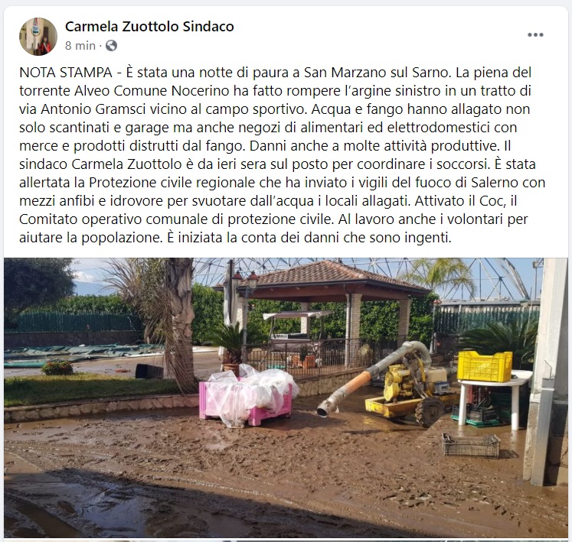The width and height of the screenshot is (572, 542).
Task: Open Carmela Zuottolo Sindaco's profile picture
Action: tap(38, 37)
